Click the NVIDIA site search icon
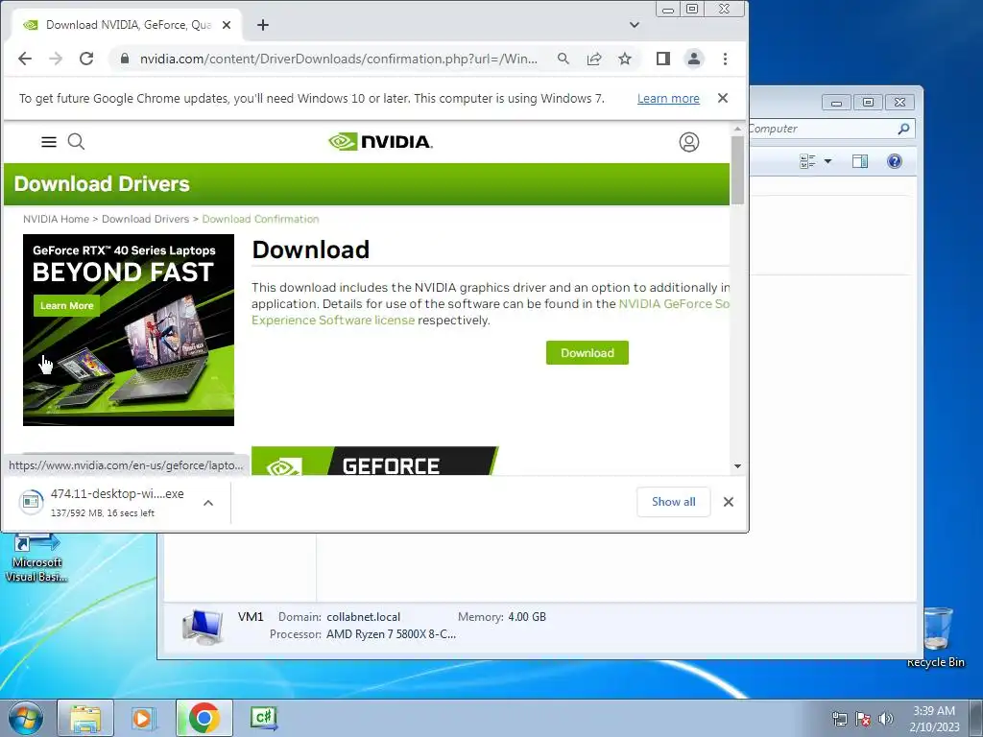 [76, 142]
